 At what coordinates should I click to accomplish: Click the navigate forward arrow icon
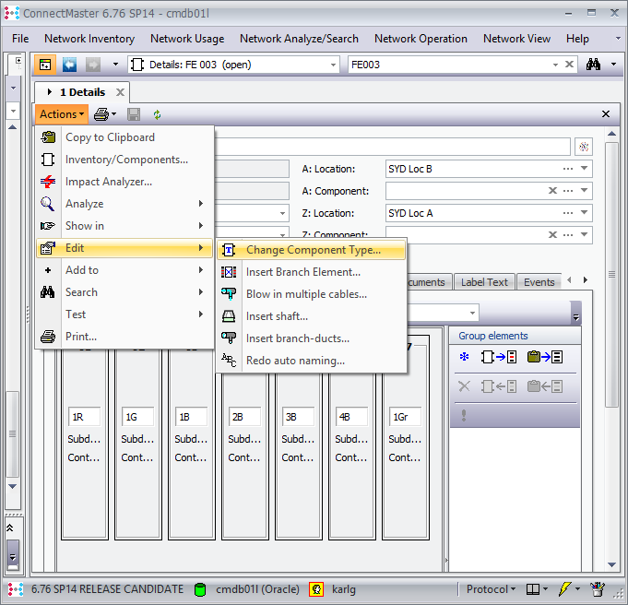(93, 65)
